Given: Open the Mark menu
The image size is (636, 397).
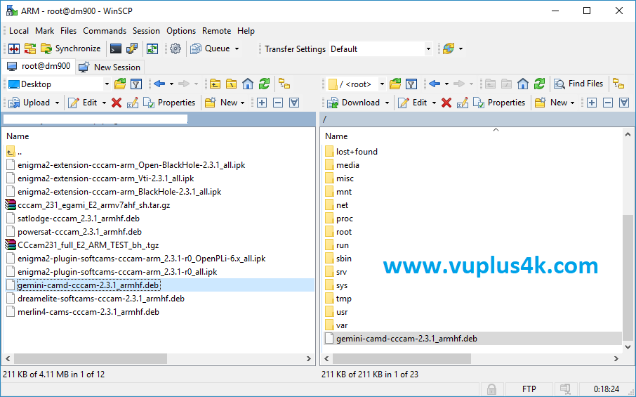Looking at the screenshot, I should tap(45, 31).
